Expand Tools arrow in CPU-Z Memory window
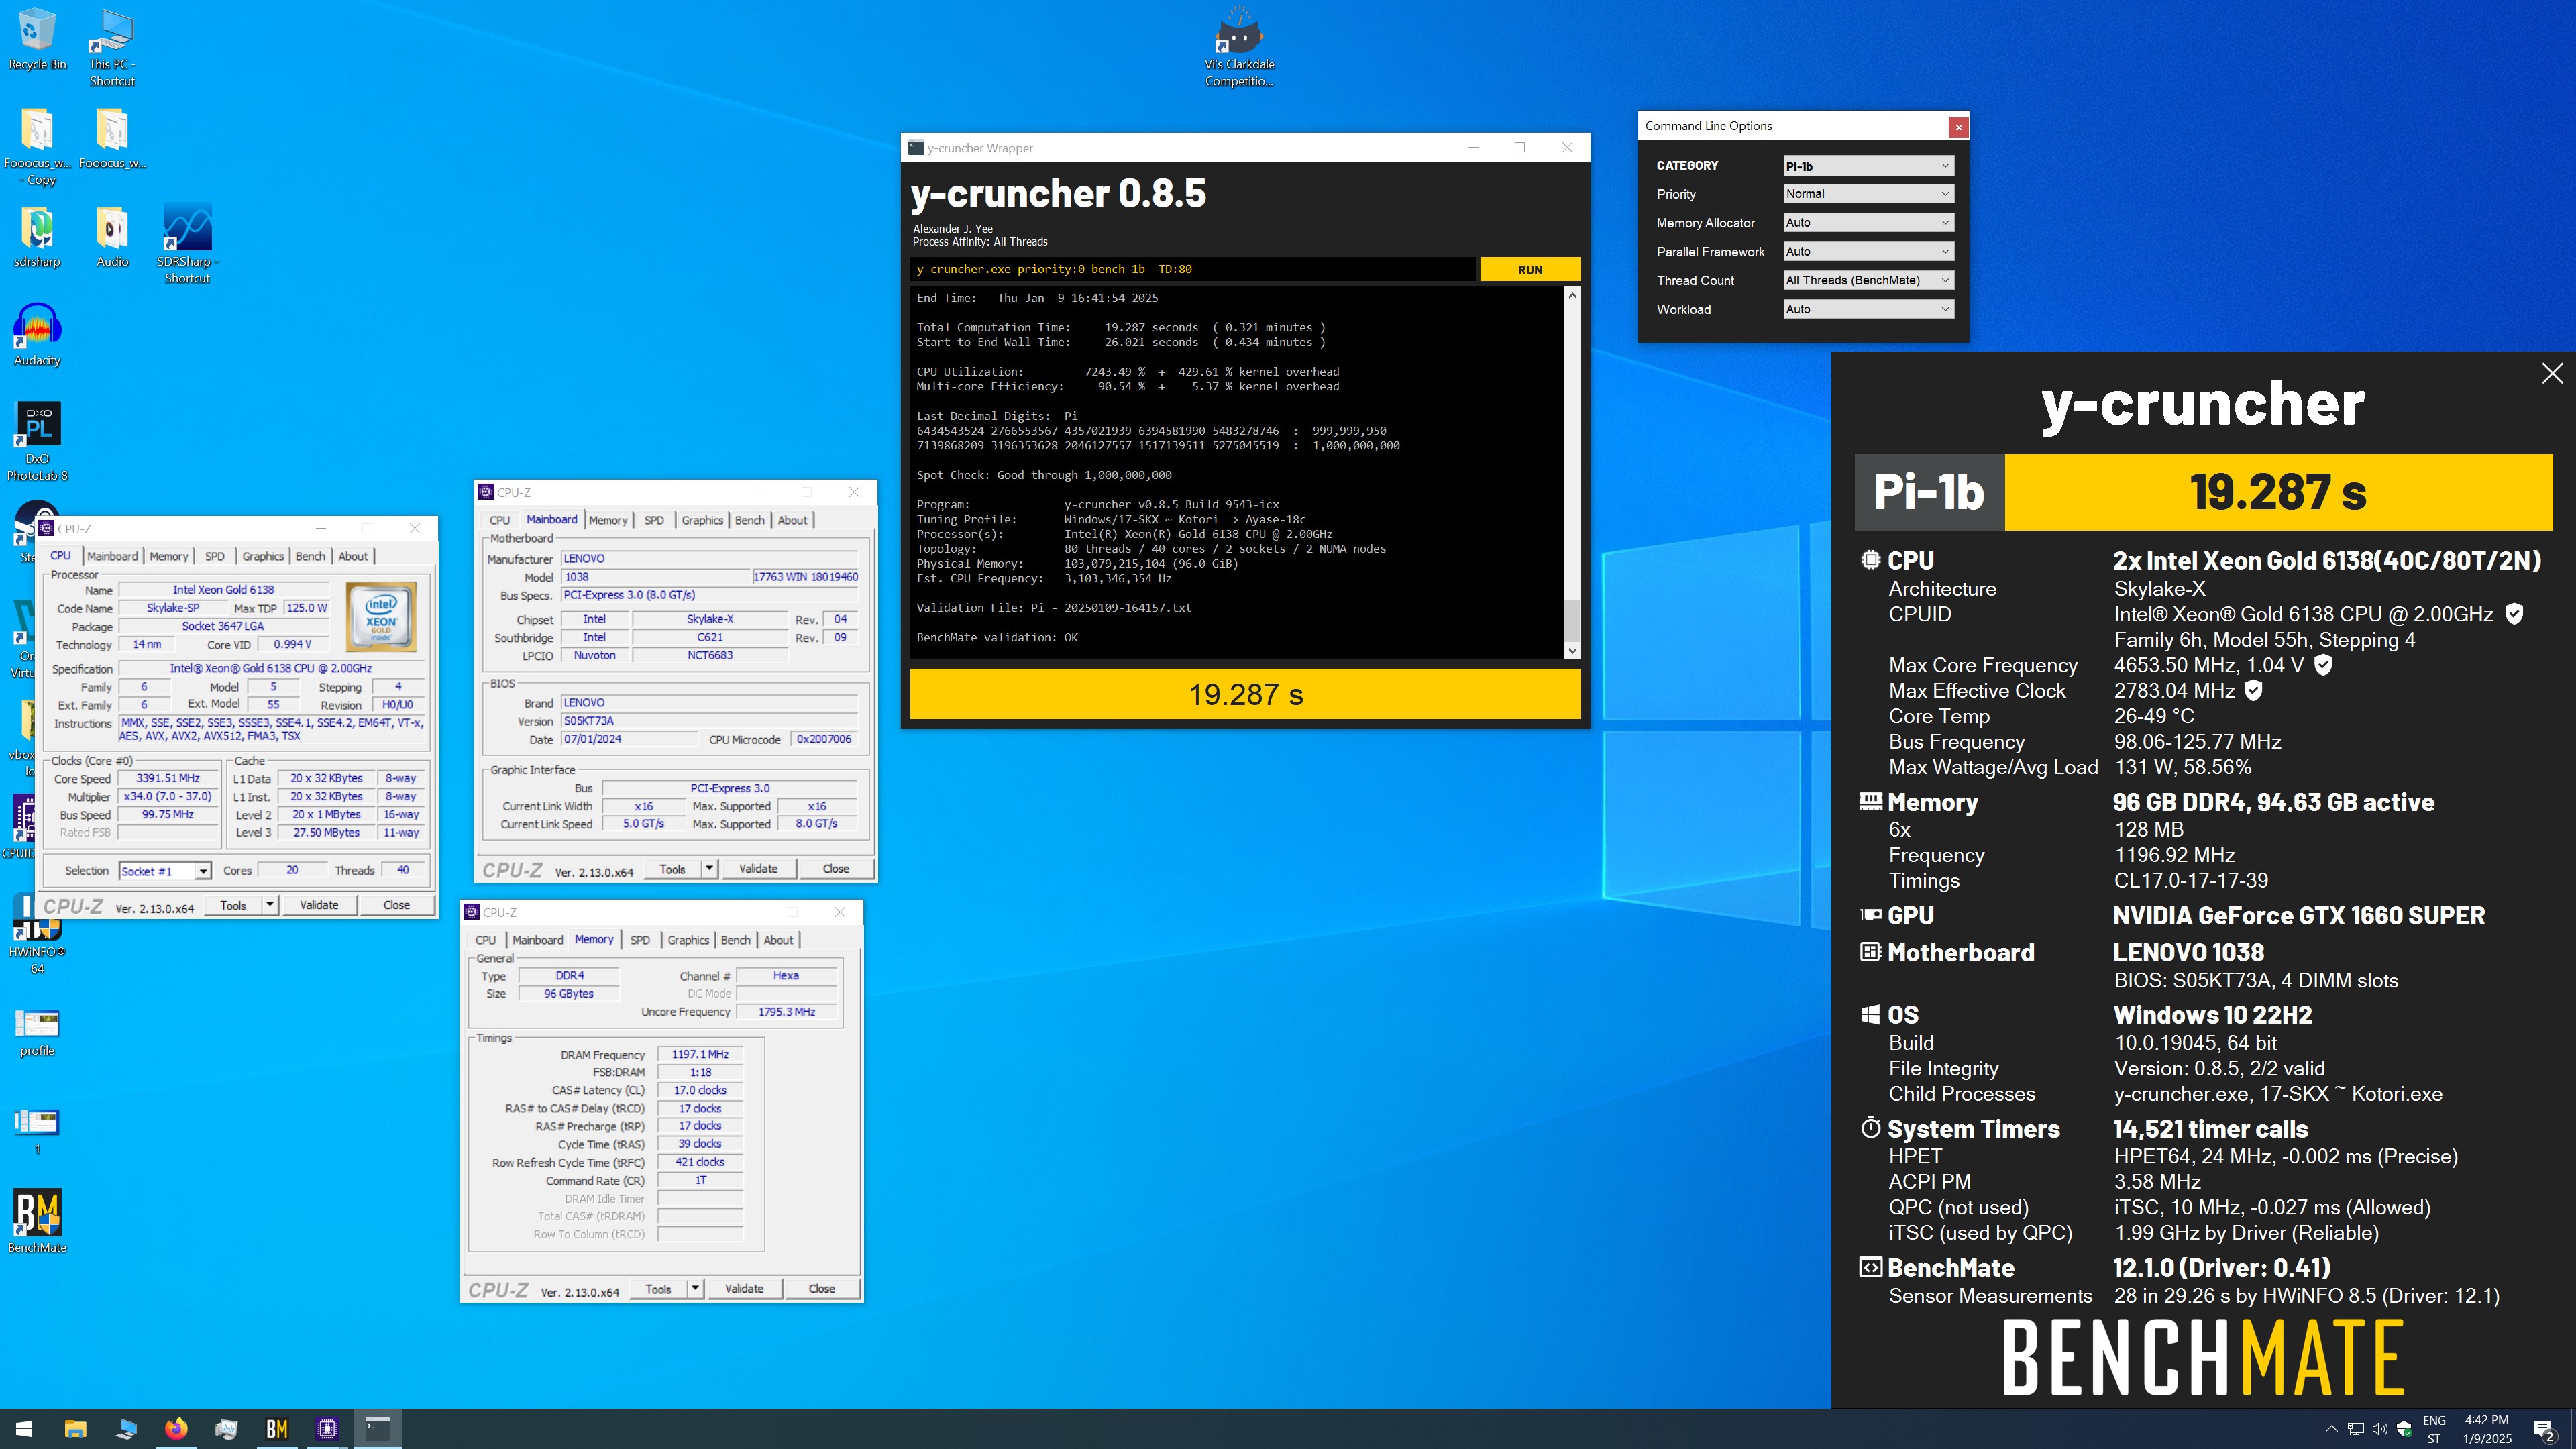This screenshot has height=1449, width=2576. [x=695, y=1288]
